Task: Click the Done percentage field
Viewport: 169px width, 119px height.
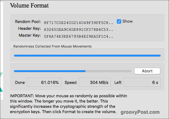Action: tap(44, 82)
